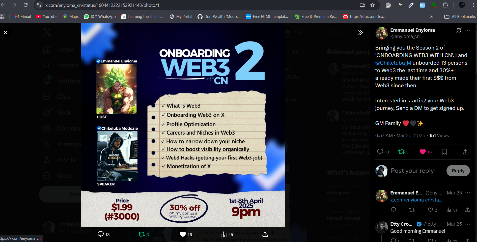
Task: Open the x.com/enyioma_cn/sta... link
Action: [416, 200]
